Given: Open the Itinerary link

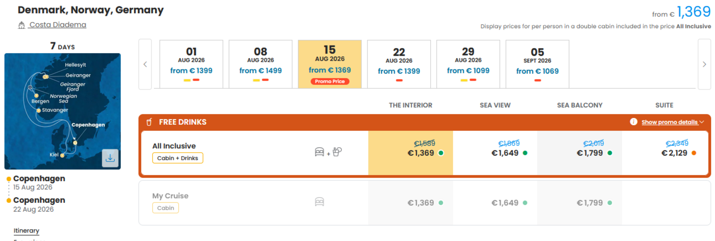Looking at the screenshot, I should pyautogui.click(x=27, y=230).
